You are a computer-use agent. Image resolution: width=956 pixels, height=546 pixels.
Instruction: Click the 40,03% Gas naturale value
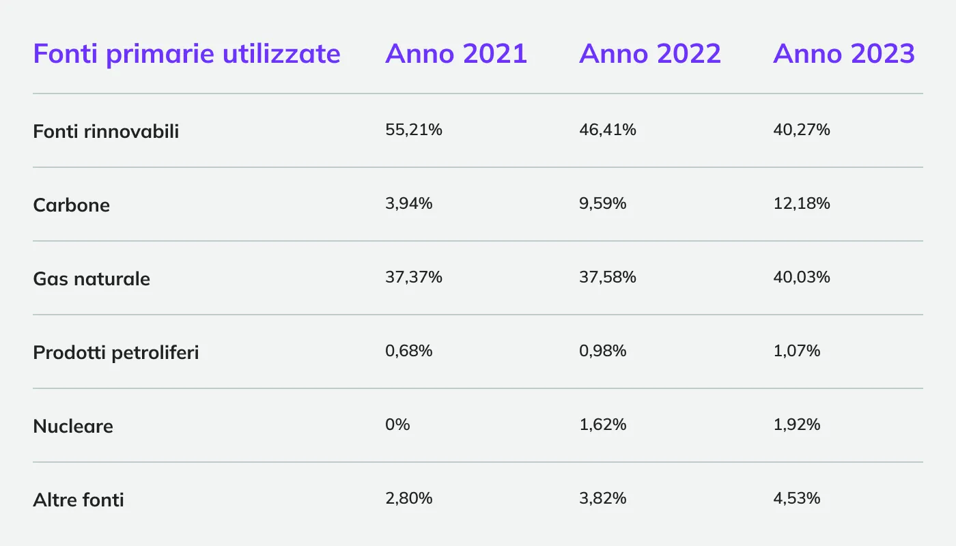click(802, 277)
